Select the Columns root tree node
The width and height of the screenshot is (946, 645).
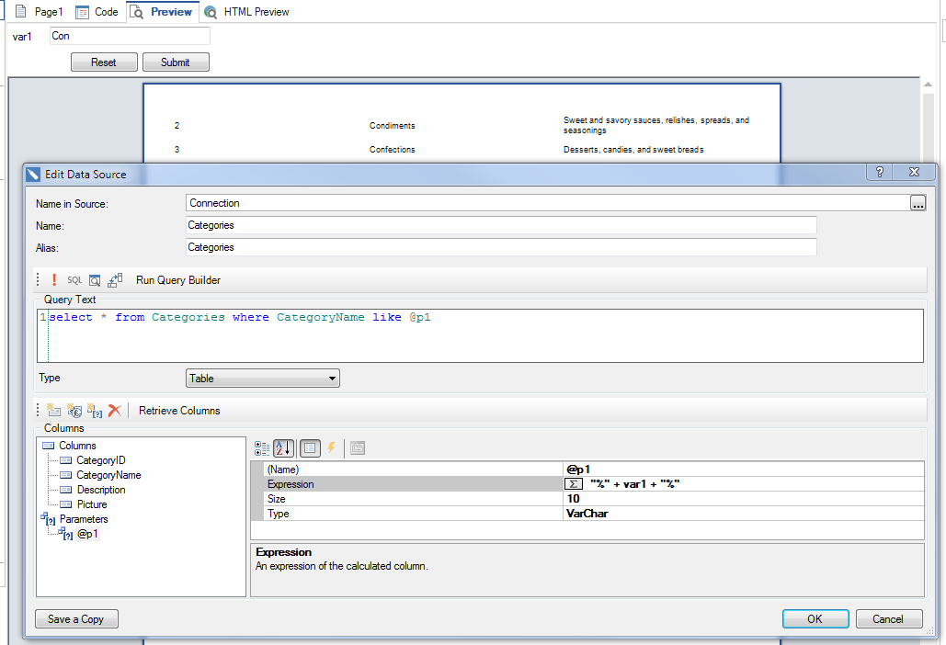coord(77,446)
